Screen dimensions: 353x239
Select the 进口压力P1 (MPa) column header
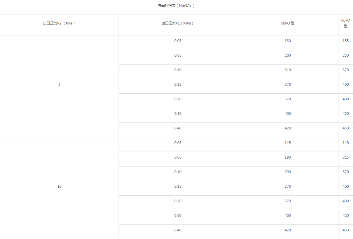tap(177, 24)
